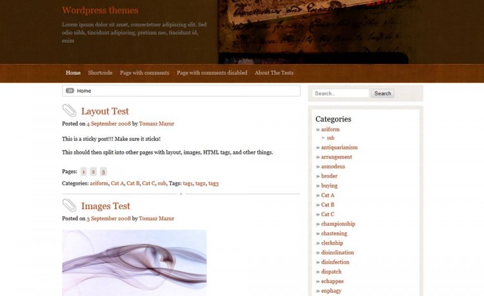Jump to page 3 of the post
This screenshot has height=296, width=484.
[103, 172]
